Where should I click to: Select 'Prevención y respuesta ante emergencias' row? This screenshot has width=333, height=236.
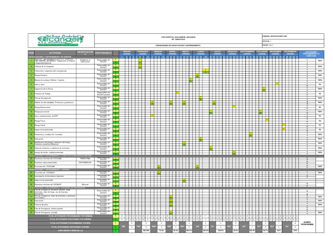click(x=55, y=71)
